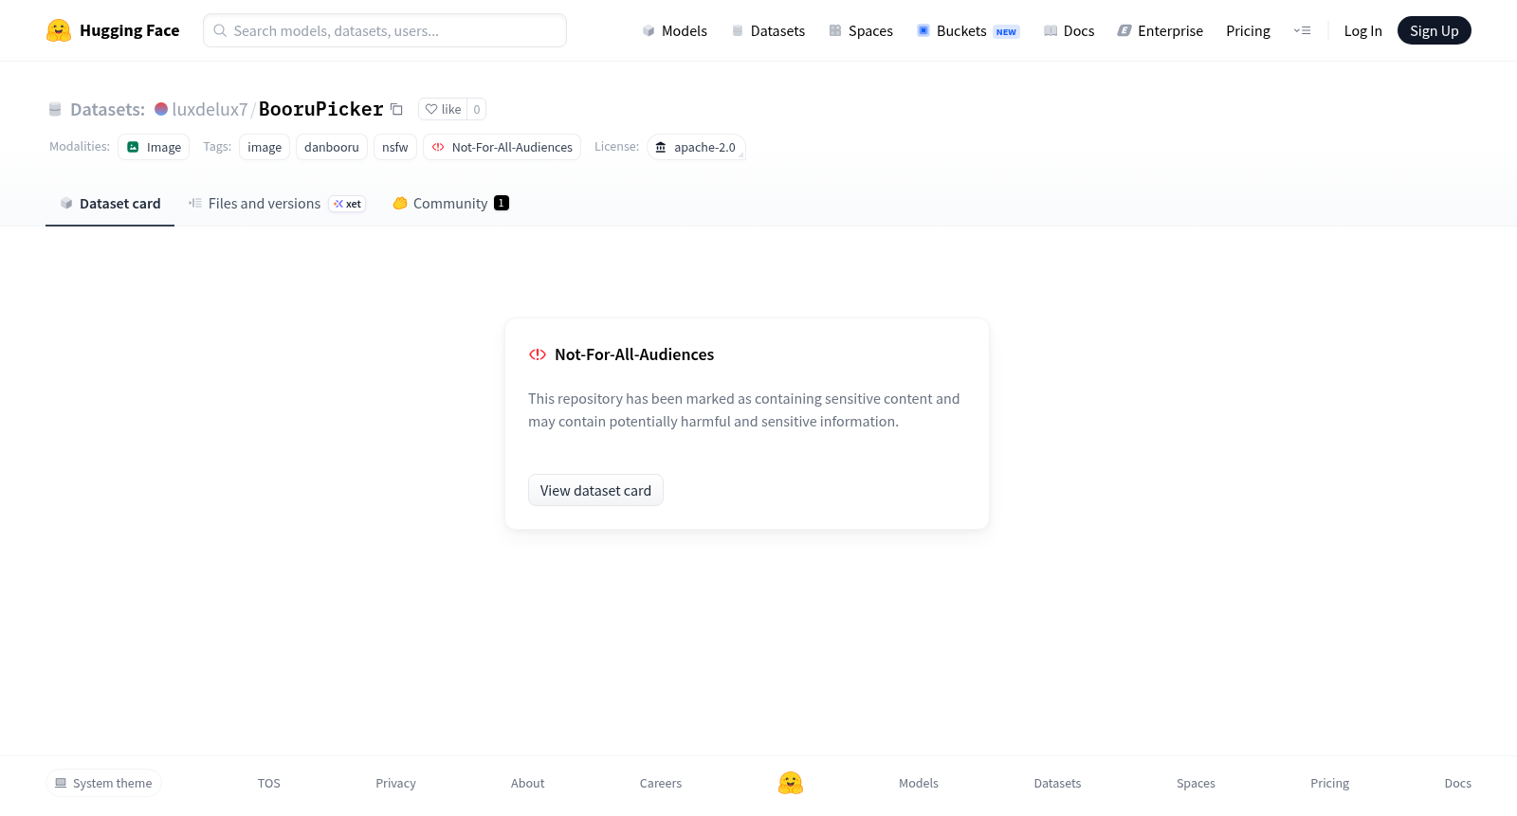1517x816 pixels.
Task: Open the About footer link
Action: click(x=527, y=783)
